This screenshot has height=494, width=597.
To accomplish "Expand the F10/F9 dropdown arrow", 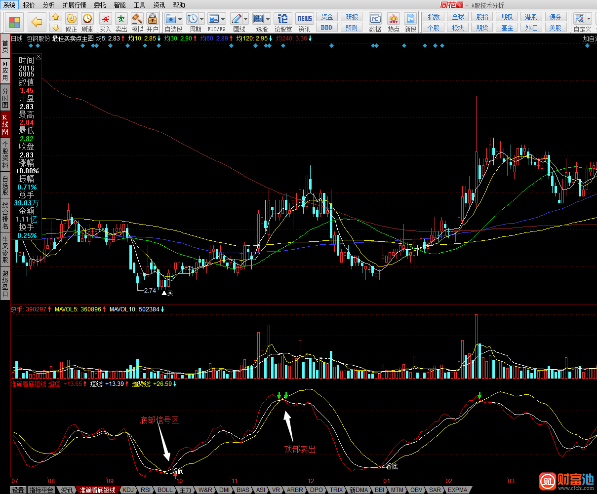I will pyautogui.click(x=223, y=19).
